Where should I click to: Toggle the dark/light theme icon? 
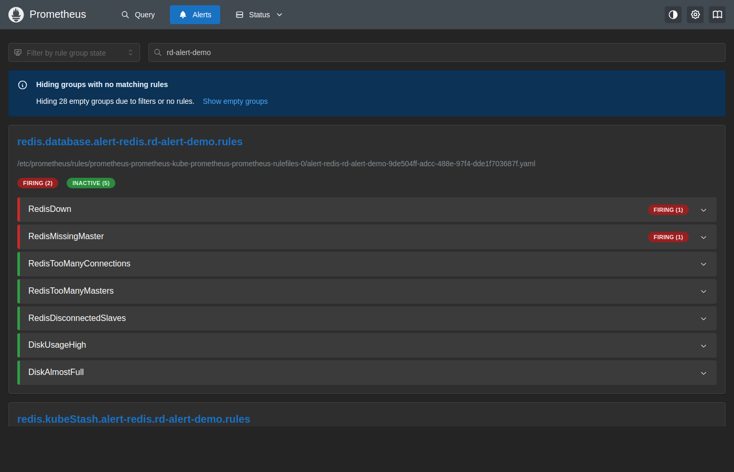pyautogui.click(x=673, y=15)
